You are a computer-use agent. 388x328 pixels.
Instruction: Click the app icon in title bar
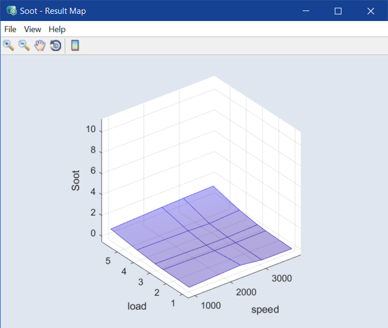(11, 11)
